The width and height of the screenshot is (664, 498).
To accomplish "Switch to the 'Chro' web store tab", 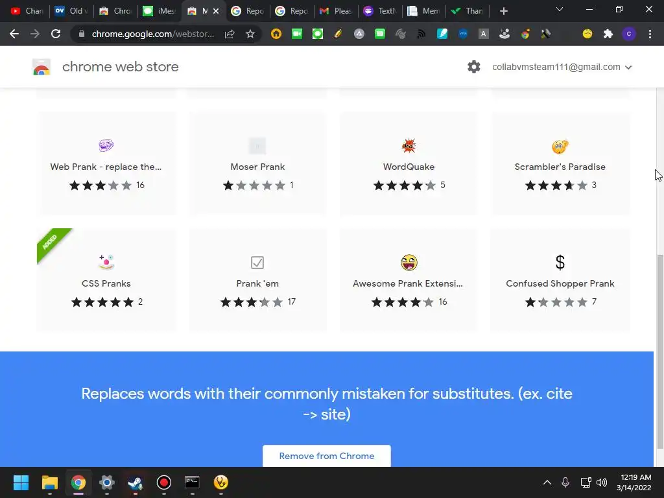I will [x=115, y=11].
